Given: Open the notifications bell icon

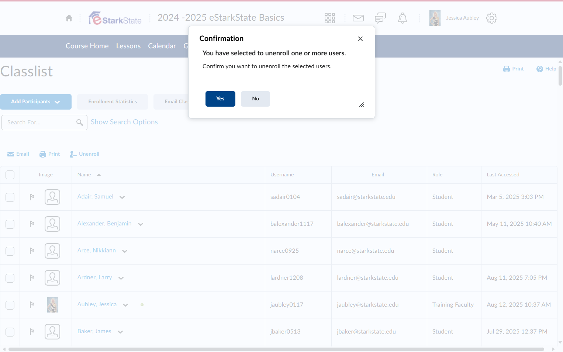Looking at the screenshot, I should pos(402,18).
